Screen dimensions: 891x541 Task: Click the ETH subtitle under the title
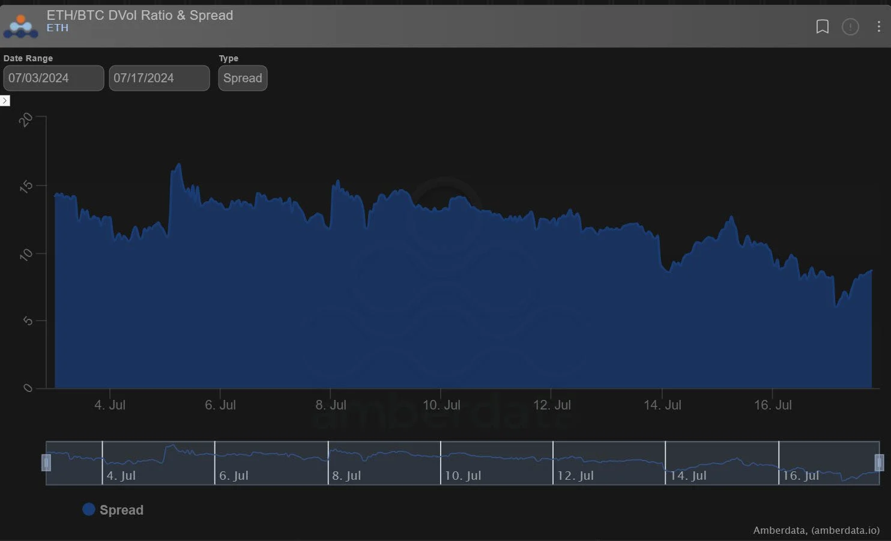[x=58, y=28]
